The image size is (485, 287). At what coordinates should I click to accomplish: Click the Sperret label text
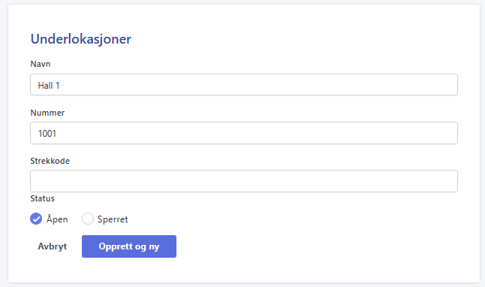click(x=113, y=219)
